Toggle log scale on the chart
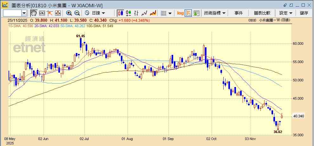Image resolution: width=314 pixels, height=146 pixels. (180, 13)
